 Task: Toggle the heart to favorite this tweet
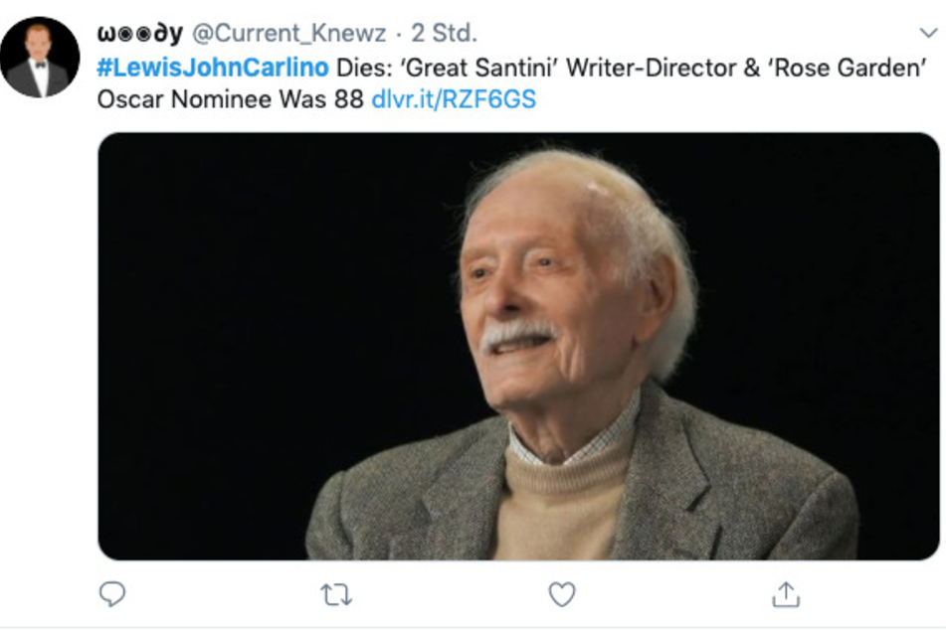(562, 594)
